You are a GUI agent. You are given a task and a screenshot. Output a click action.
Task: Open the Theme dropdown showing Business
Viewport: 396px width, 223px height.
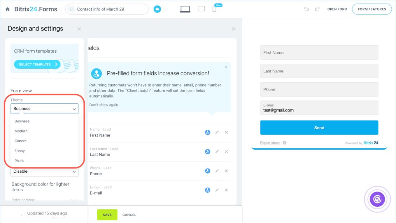[45, 109]
